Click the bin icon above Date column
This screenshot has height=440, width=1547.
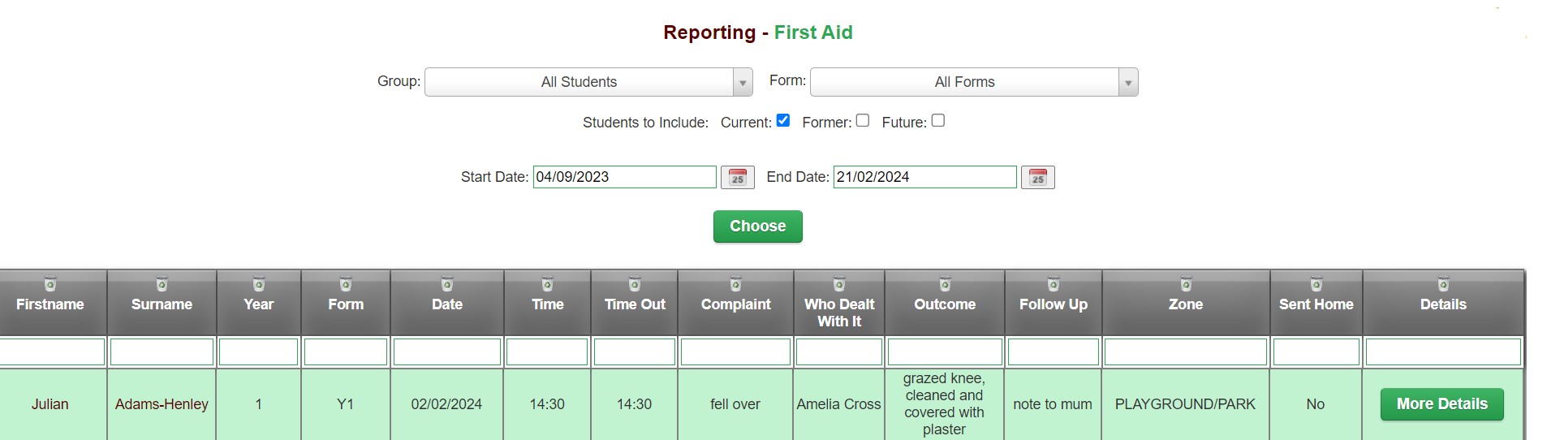[x=446, y=284]
